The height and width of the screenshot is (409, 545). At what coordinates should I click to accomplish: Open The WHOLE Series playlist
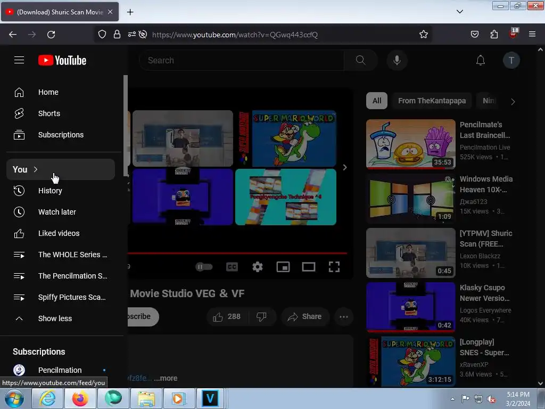pyautogui.click(x=61, y=255)
